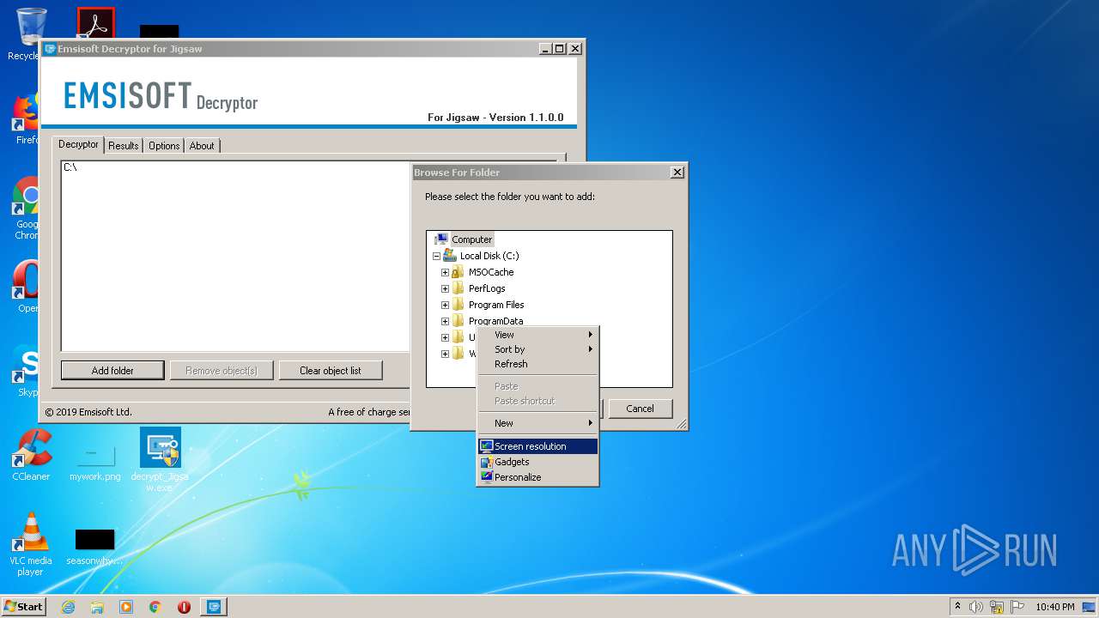The height and width of the screenshot is (618, 1099).
Task: Open the View submenu
Action: pyautogui.click(x=537, y=335)
